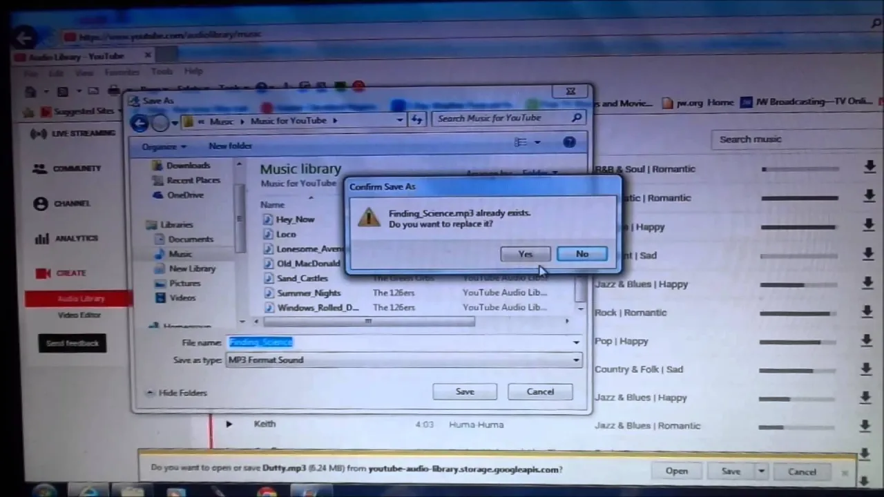This screenshot has width=884, height=497.
Task: Cancel the Dutty.mp3 download prompt
Action: tap(802, 472)
